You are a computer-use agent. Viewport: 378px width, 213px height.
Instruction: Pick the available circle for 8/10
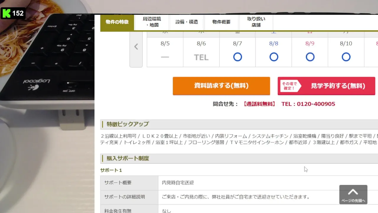(x=346, y=57)
